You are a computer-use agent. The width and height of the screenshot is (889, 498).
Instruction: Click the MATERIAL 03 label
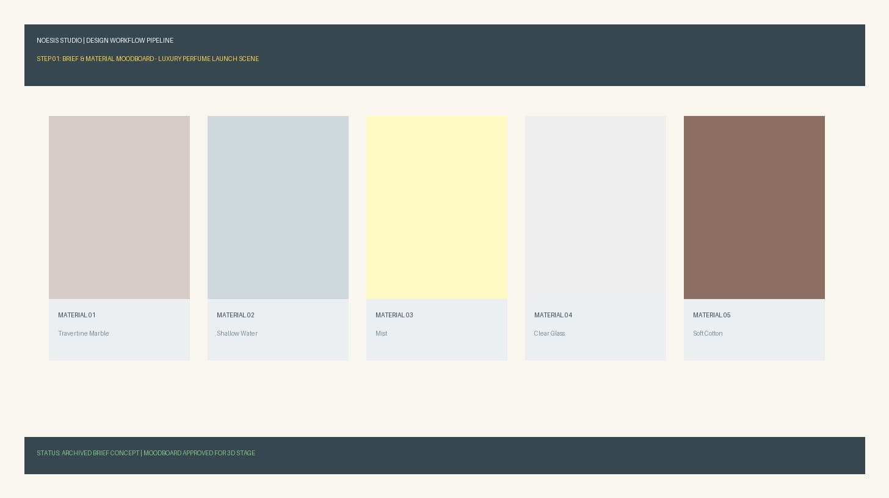pyautogui.click(x=394, y=315)
